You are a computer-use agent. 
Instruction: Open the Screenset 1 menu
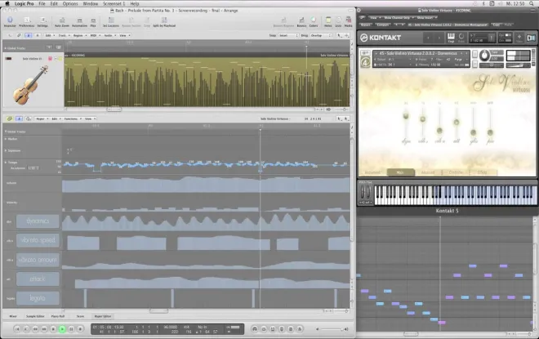click(114, 4)
